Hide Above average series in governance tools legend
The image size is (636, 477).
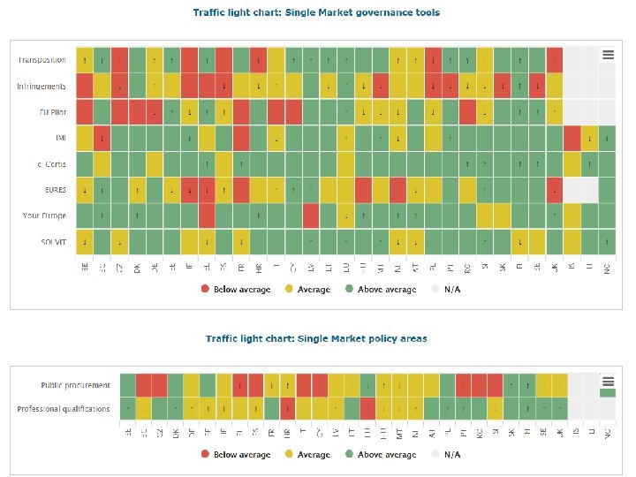click(380, 290)
